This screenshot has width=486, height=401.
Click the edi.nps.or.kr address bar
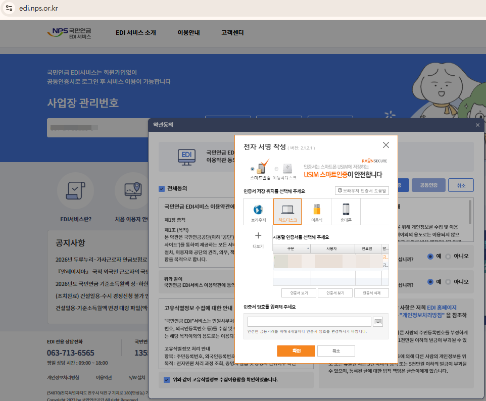tap(38, 8)
